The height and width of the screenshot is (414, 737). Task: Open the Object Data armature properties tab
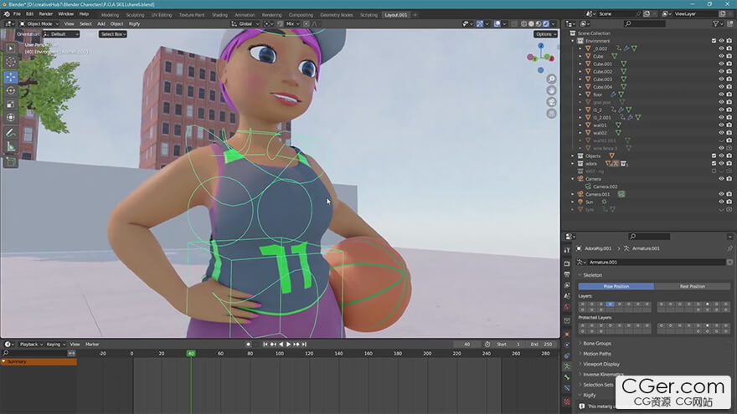[567, 366]
